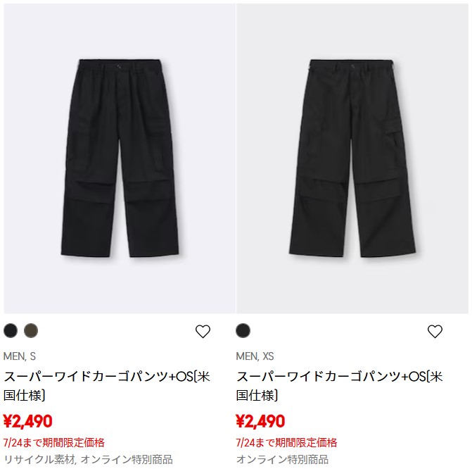Click the left ¥2,490 price
The width and height of the screenshot is (472, 469).
[28, 421]
